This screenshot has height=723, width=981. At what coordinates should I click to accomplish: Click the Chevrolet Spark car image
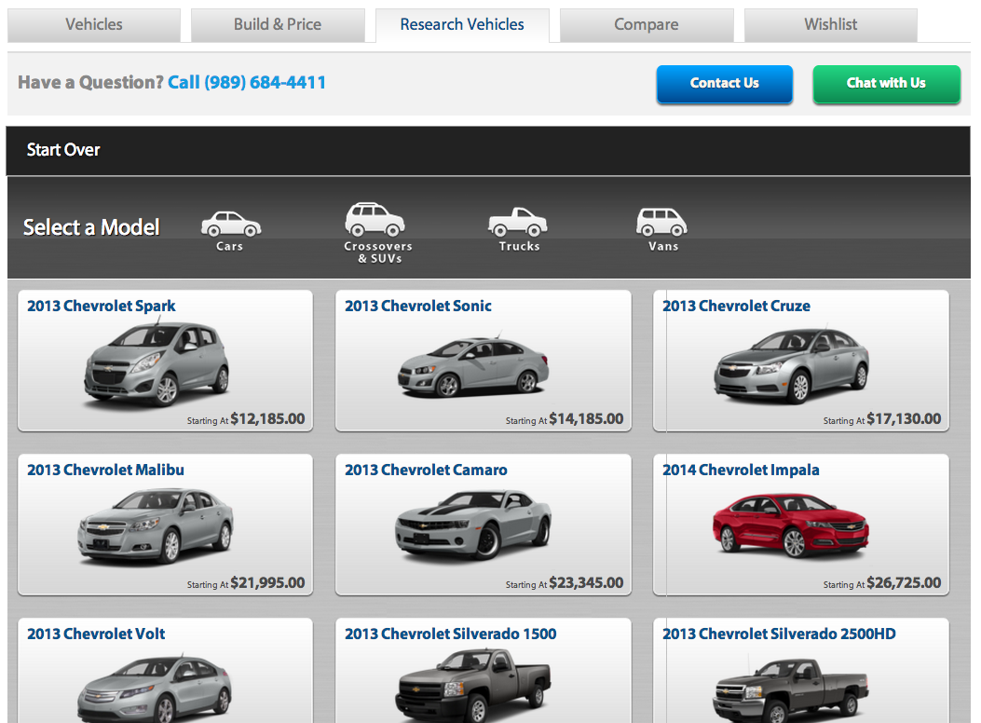157,363
